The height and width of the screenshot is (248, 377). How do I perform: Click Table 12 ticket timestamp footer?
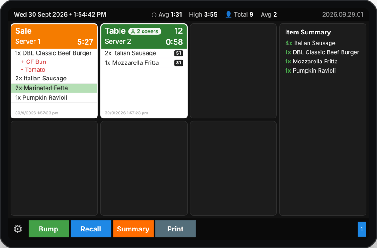pos(126,113)
